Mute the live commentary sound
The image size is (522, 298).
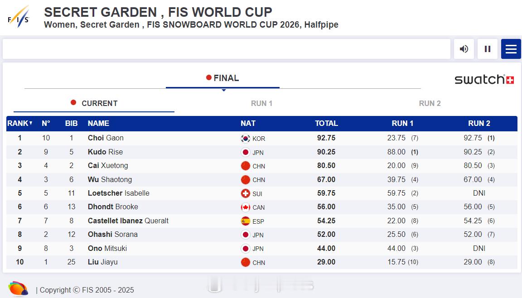pyautogui.click(x=464, y=49)
